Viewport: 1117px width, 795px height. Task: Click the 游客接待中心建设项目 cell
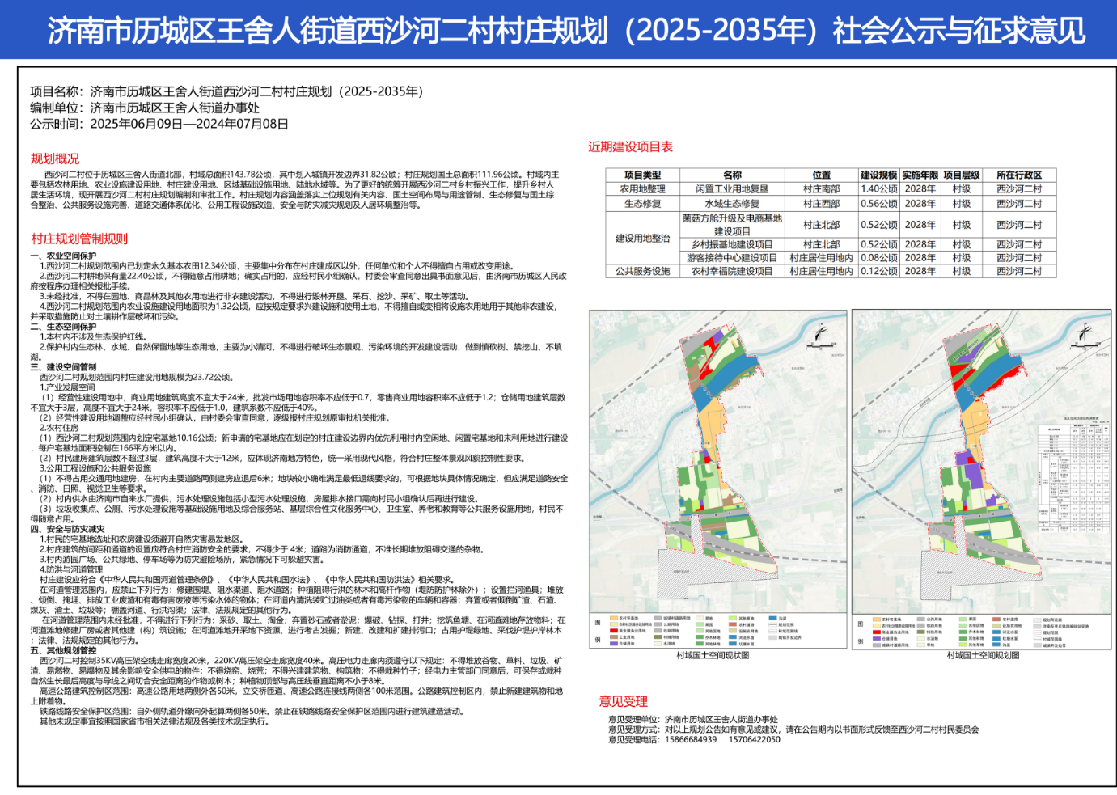tap(732, 258)
